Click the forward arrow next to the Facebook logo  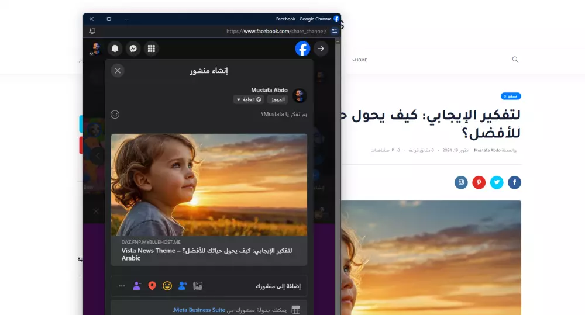click(321, 49)
